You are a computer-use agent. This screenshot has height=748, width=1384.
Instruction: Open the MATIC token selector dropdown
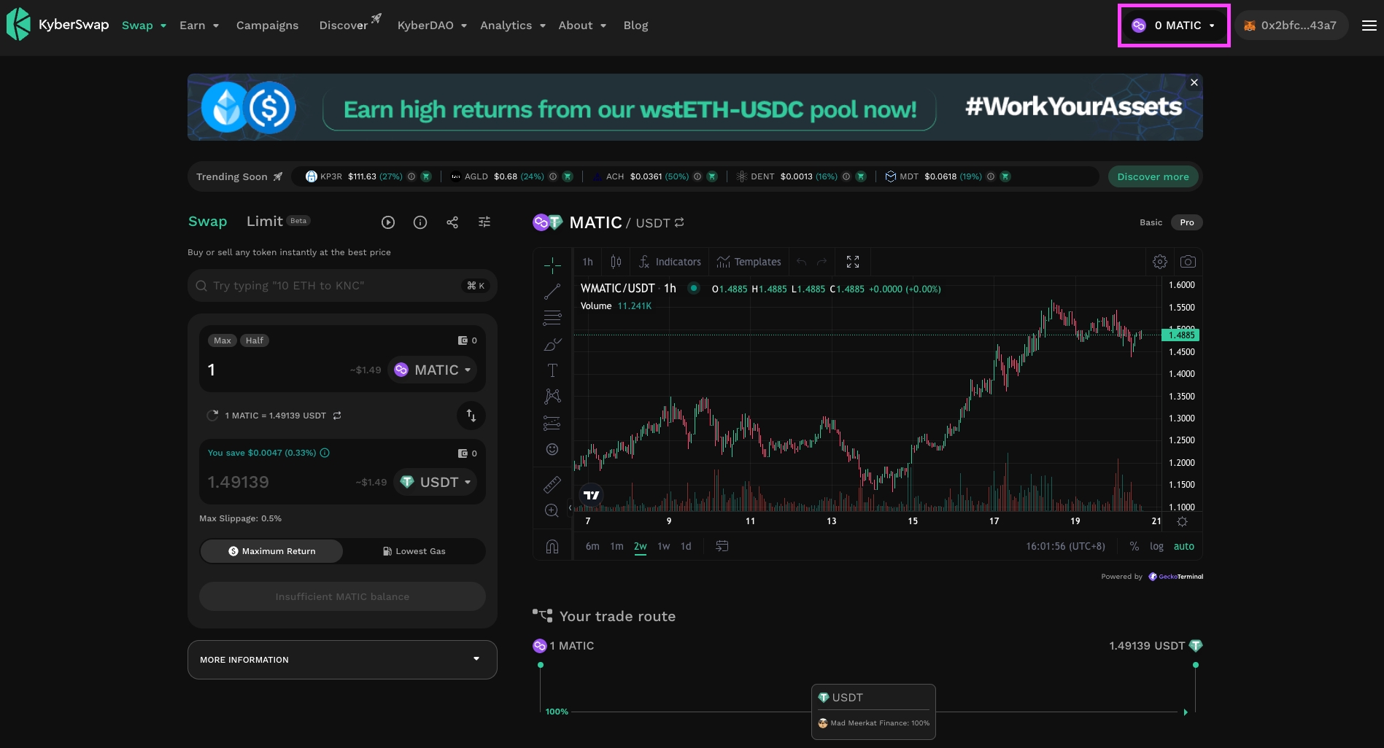tap(433, 370)
